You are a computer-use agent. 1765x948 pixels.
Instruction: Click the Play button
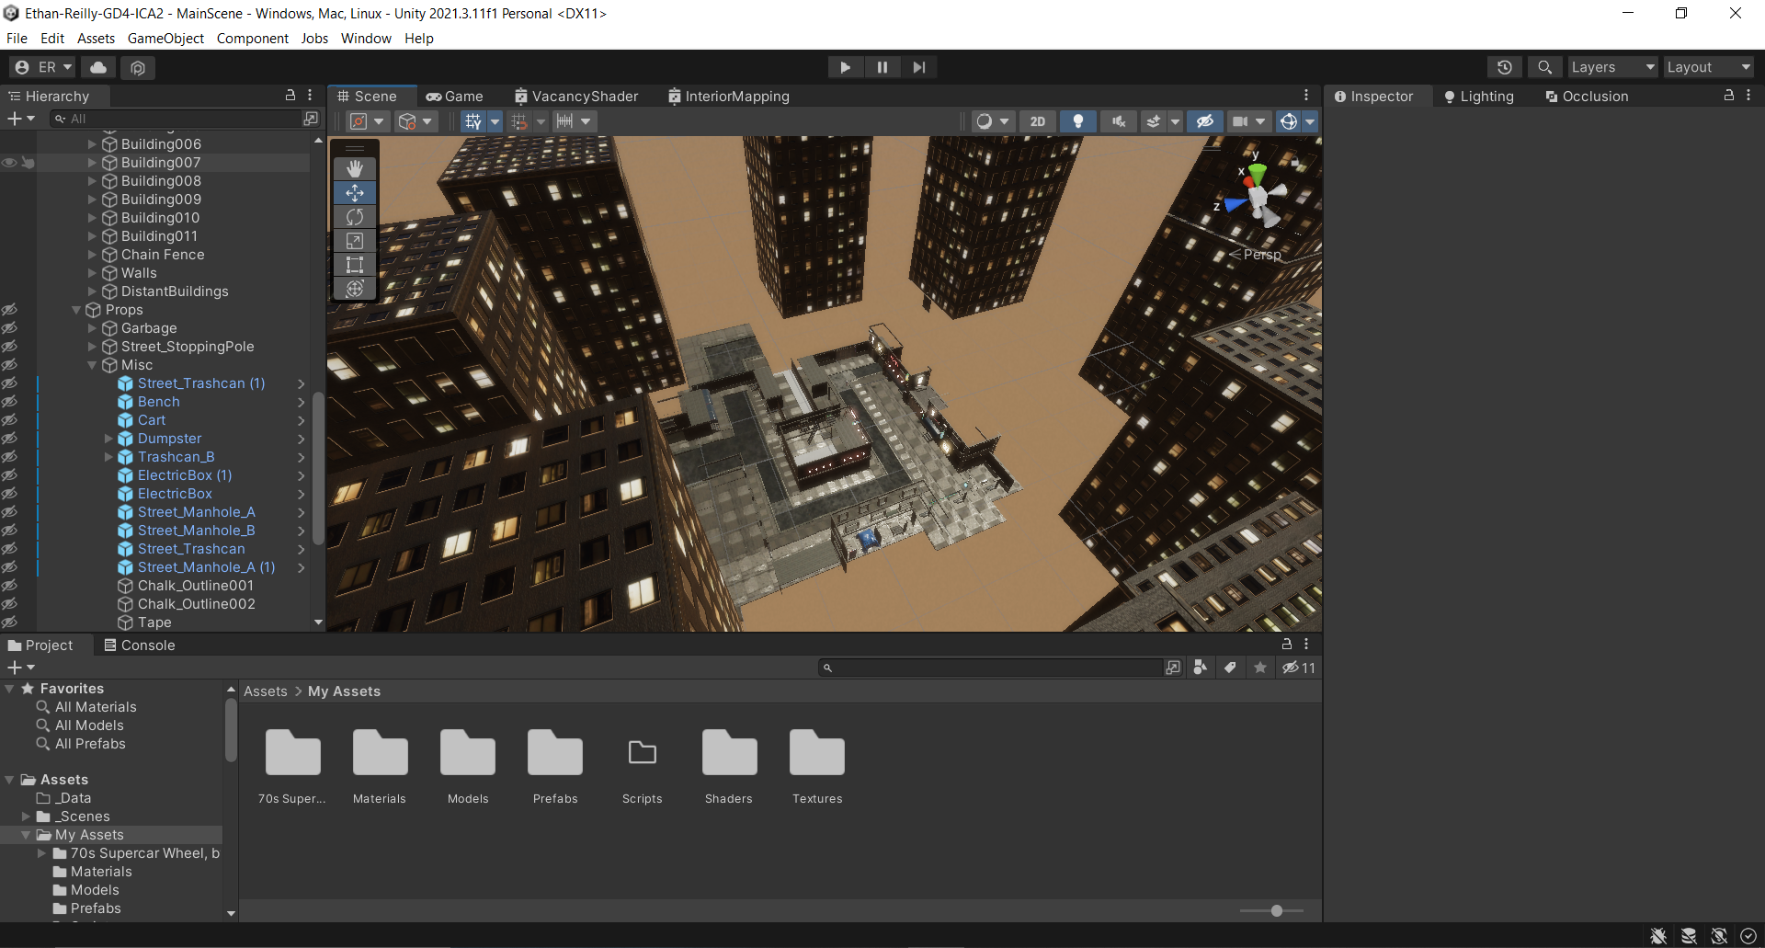click(845, 67)
